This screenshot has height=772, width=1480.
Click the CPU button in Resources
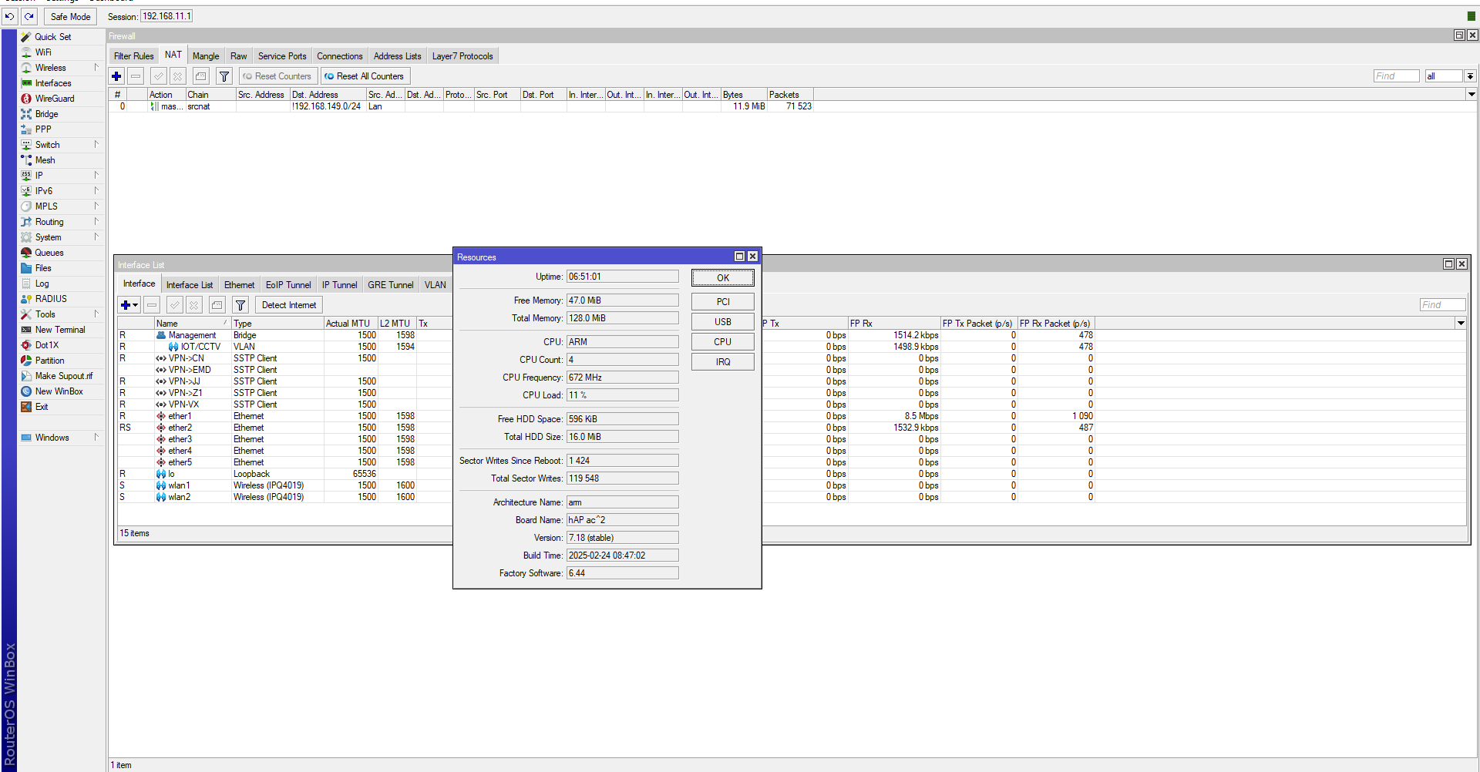pos(723,341)
